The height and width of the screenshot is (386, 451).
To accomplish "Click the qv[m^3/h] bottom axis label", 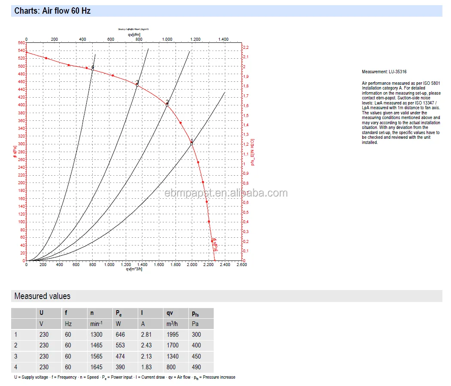I will coord(134,269).
